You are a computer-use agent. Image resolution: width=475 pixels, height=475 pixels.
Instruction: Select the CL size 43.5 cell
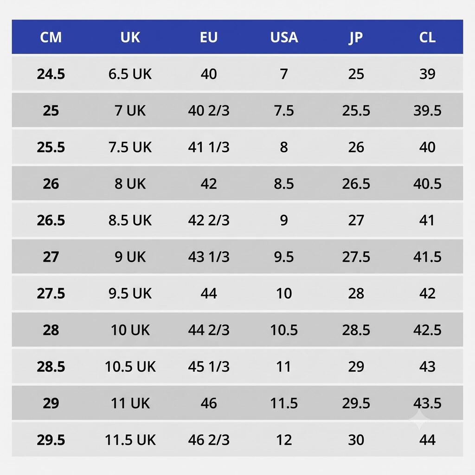click(427, 403)
